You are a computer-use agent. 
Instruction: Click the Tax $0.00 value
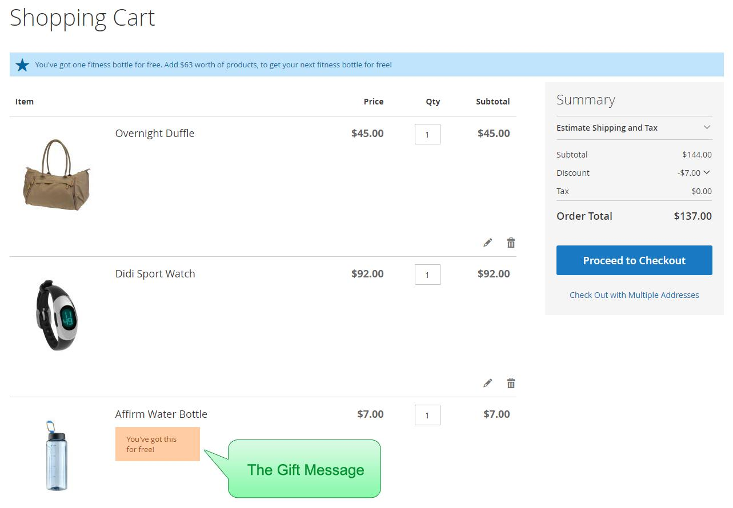click(x=702, y=191)
